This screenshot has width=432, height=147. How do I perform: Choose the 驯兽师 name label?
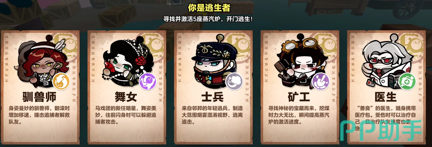39,97
